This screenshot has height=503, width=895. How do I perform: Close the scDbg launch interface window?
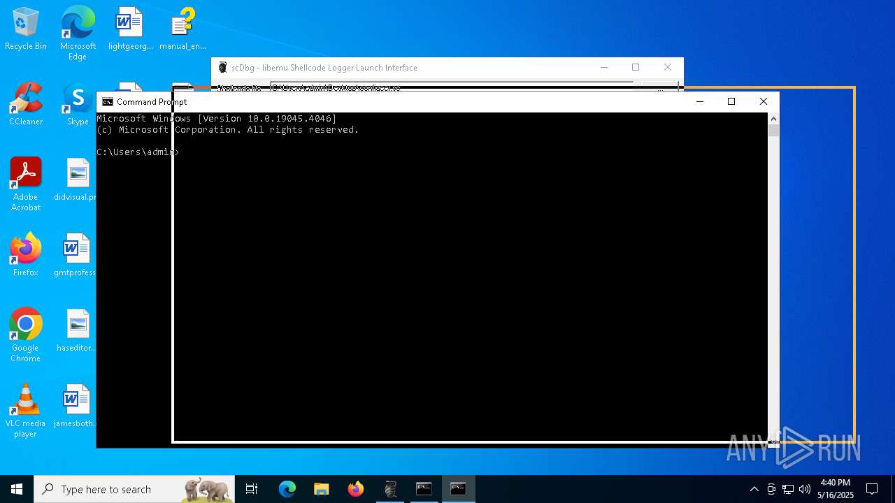click(x=668, y=68)
